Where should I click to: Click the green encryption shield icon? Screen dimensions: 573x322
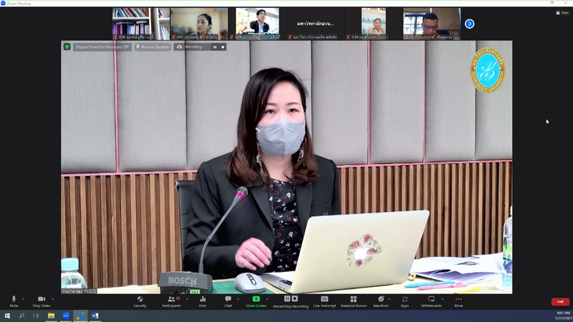67,47
